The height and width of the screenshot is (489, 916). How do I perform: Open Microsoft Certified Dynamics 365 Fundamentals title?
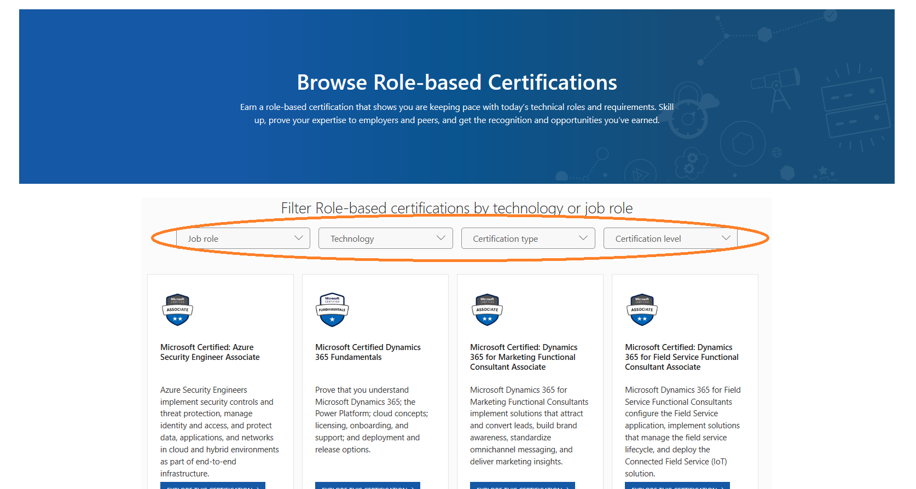click(368, 352)
